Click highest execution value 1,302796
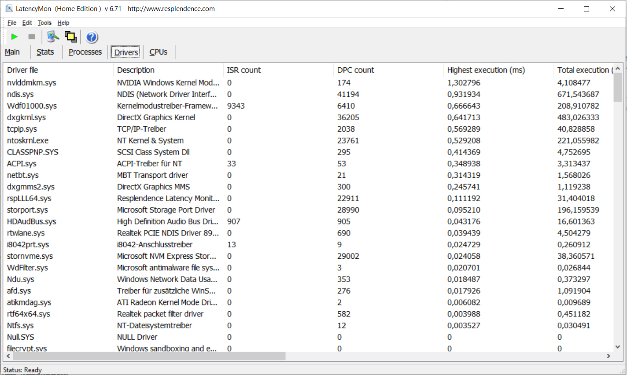Image resolution: width=627 pixels, height=375 pixels. click(464, 83)
